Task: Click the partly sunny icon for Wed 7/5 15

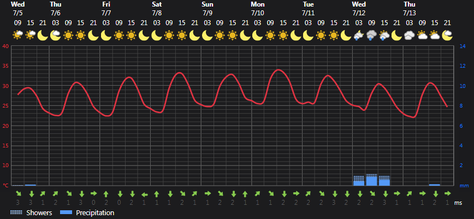Action: [x=31, y=35]
